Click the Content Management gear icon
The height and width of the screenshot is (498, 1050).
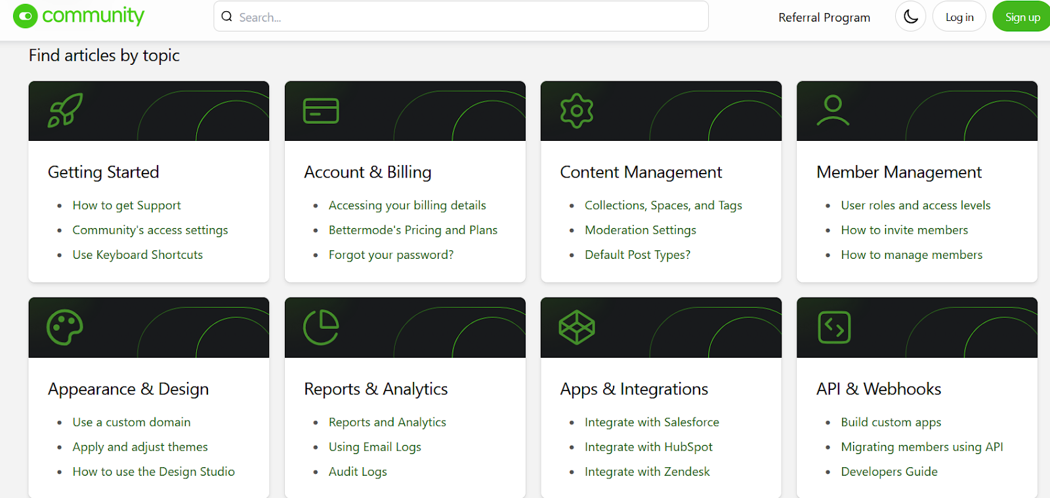[x=577, y=111]
